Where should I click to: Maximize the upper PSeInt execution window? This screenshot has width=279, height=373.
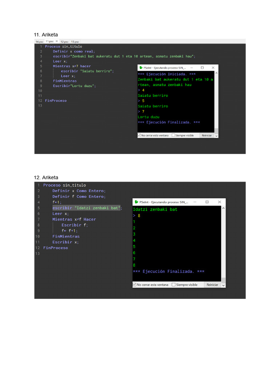tap(202, 68)
